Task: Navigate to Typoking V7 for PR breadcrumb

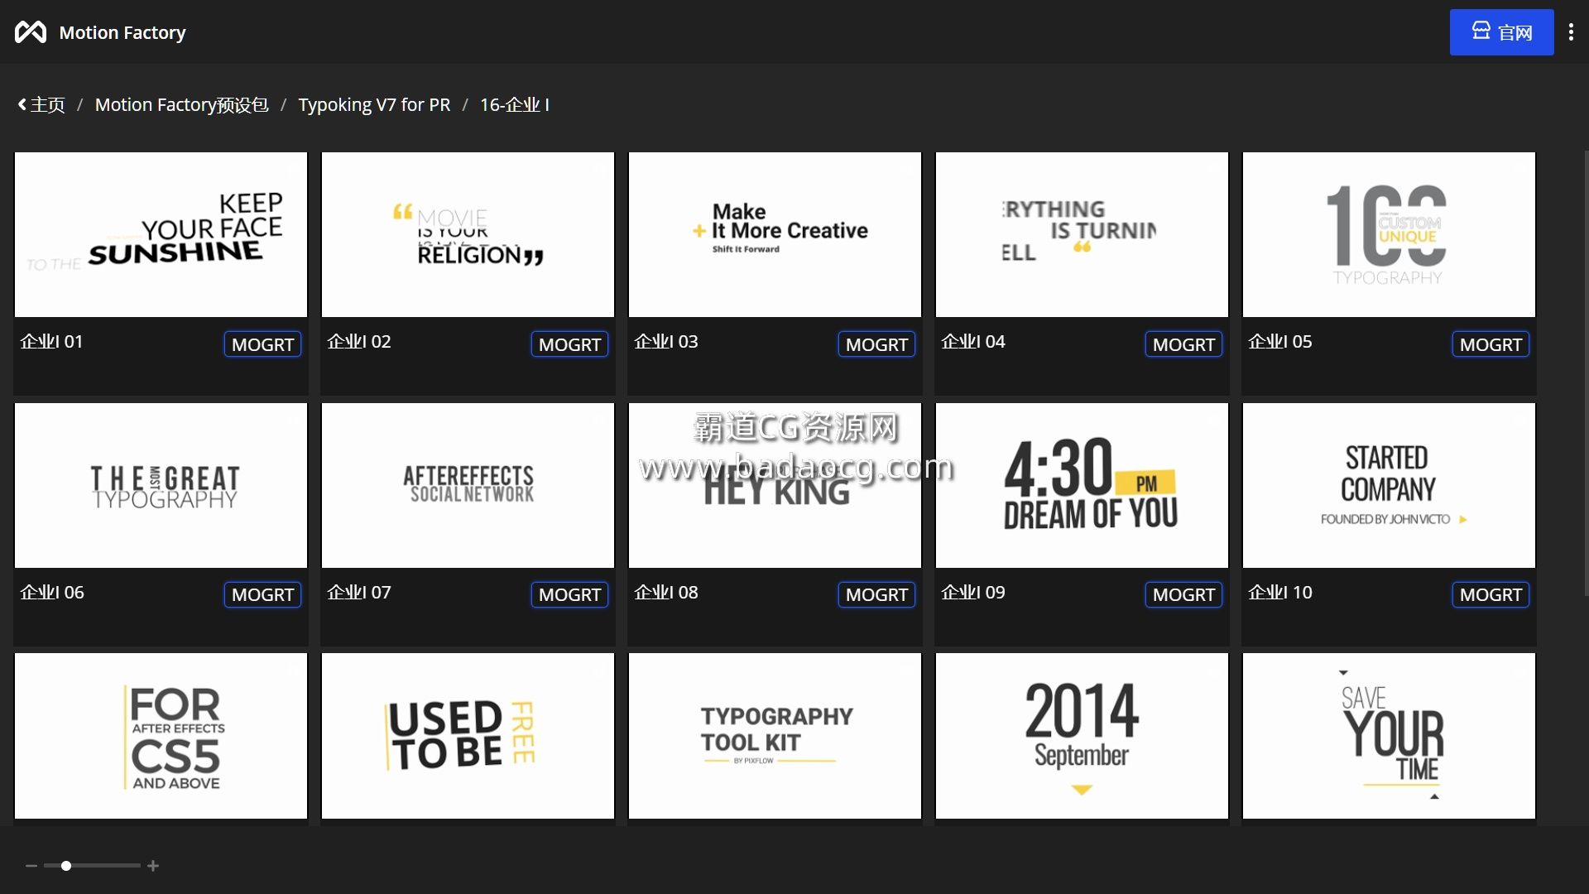Action: click(374, 105)
